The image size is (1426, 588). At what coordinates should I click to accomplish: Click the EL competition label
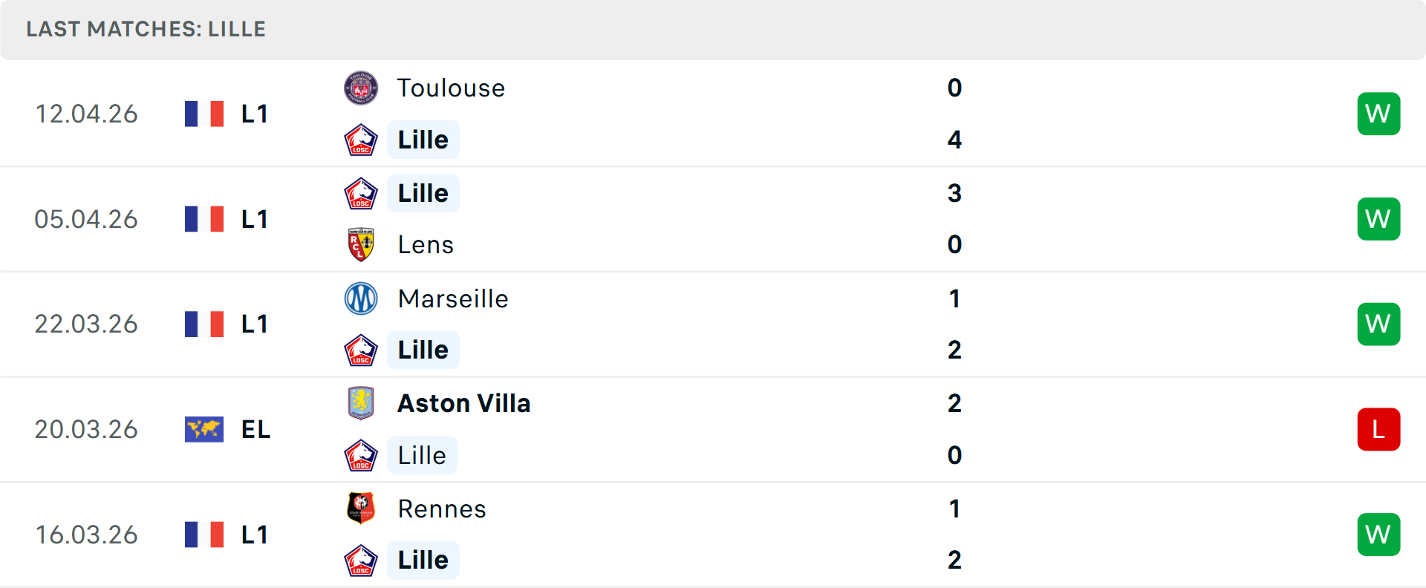(255, 429)
